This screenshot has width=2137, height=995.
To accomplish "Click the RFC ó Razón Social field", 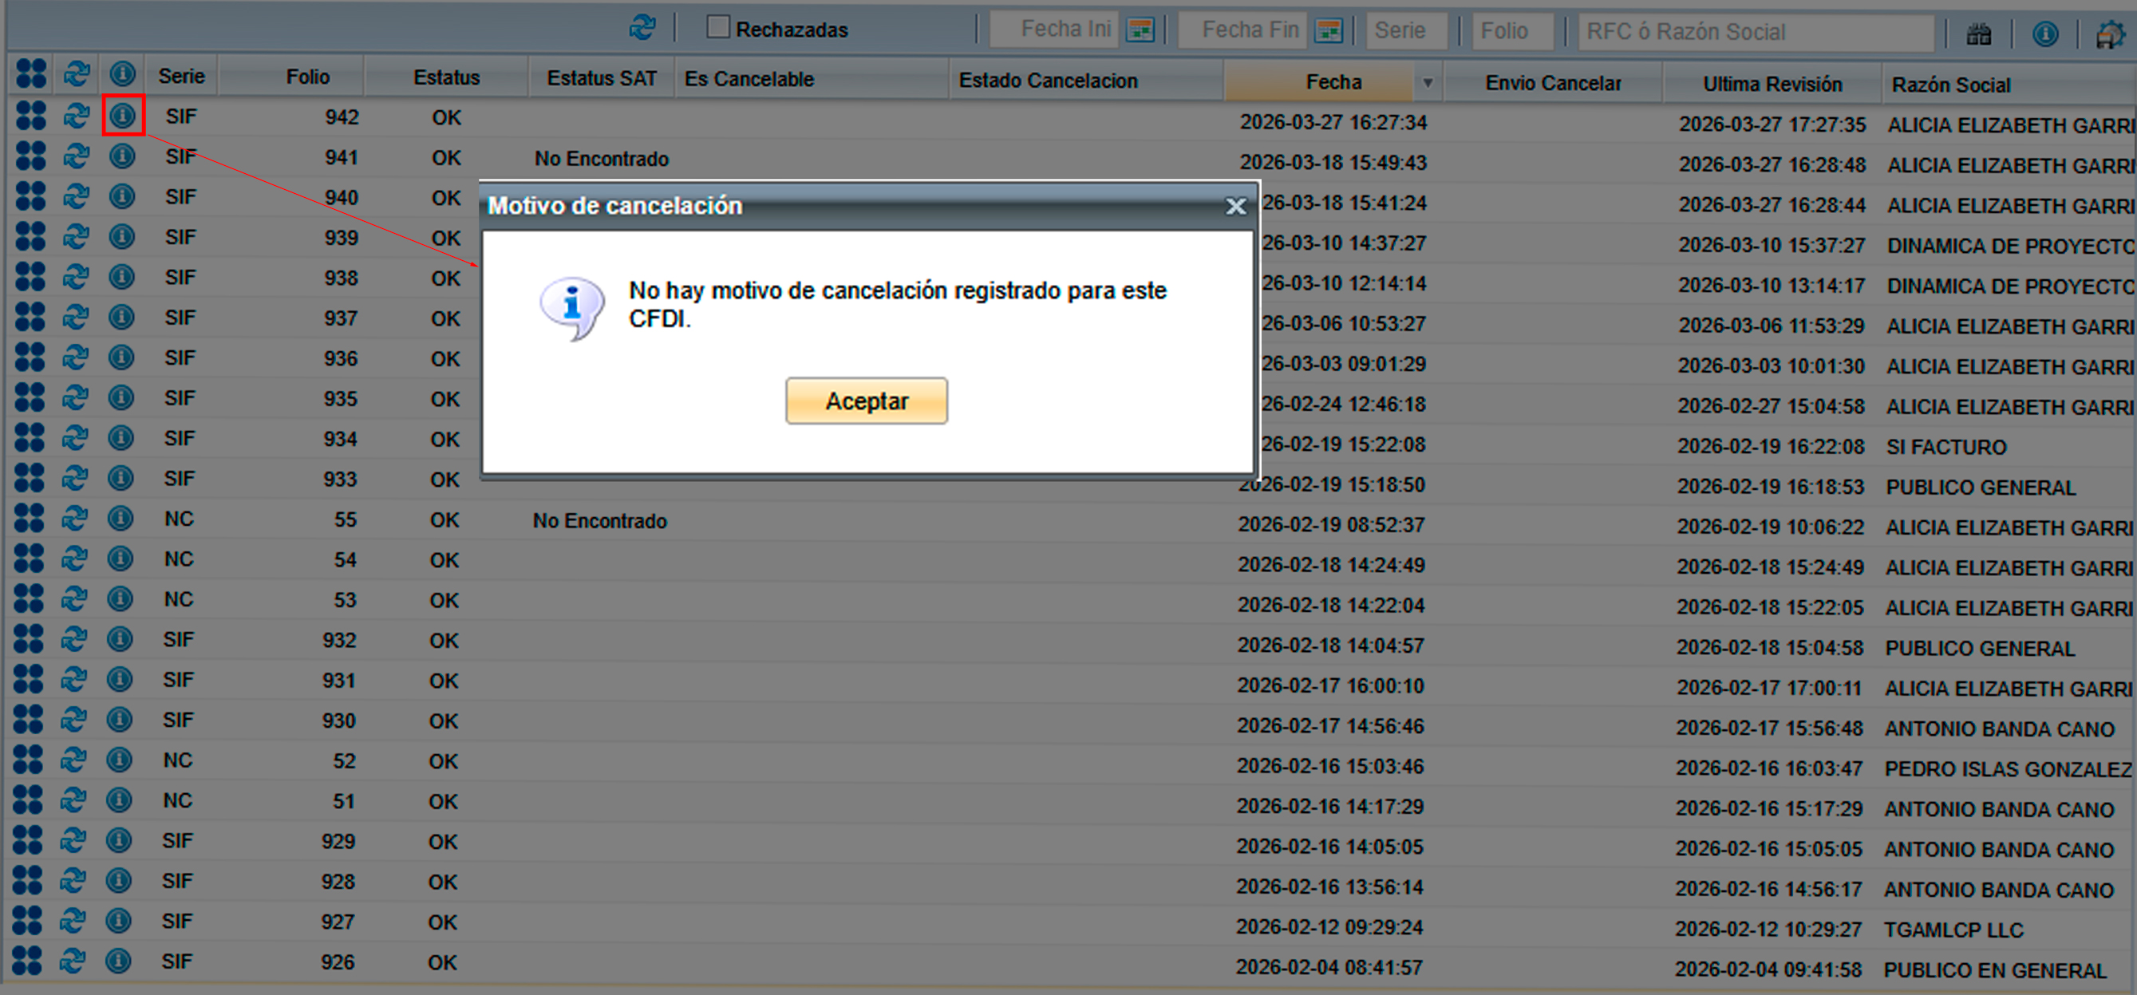I will [x=1755, y=33].
